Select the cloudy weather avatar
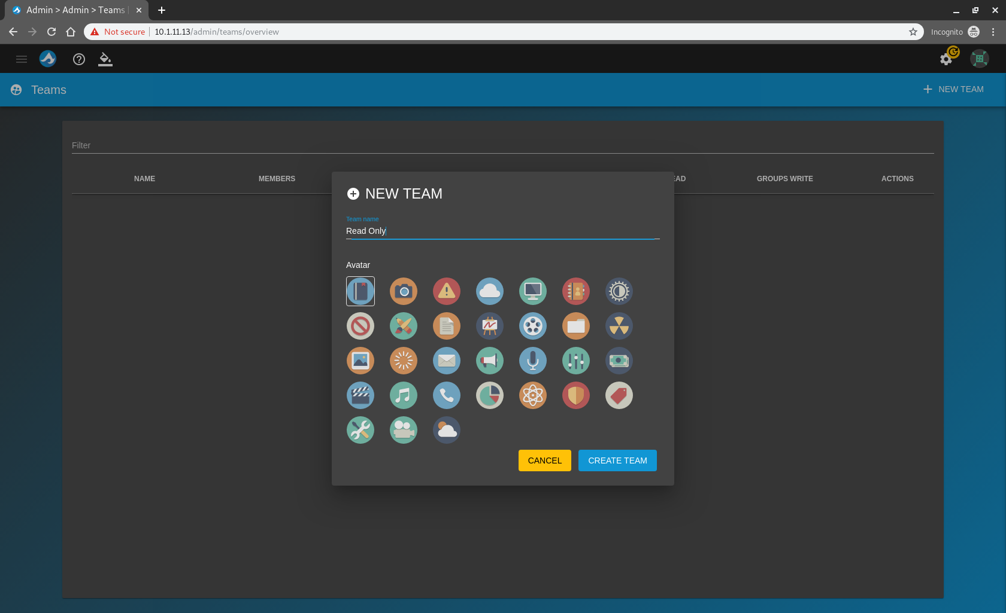1006x613 pixels. point(447,430)
